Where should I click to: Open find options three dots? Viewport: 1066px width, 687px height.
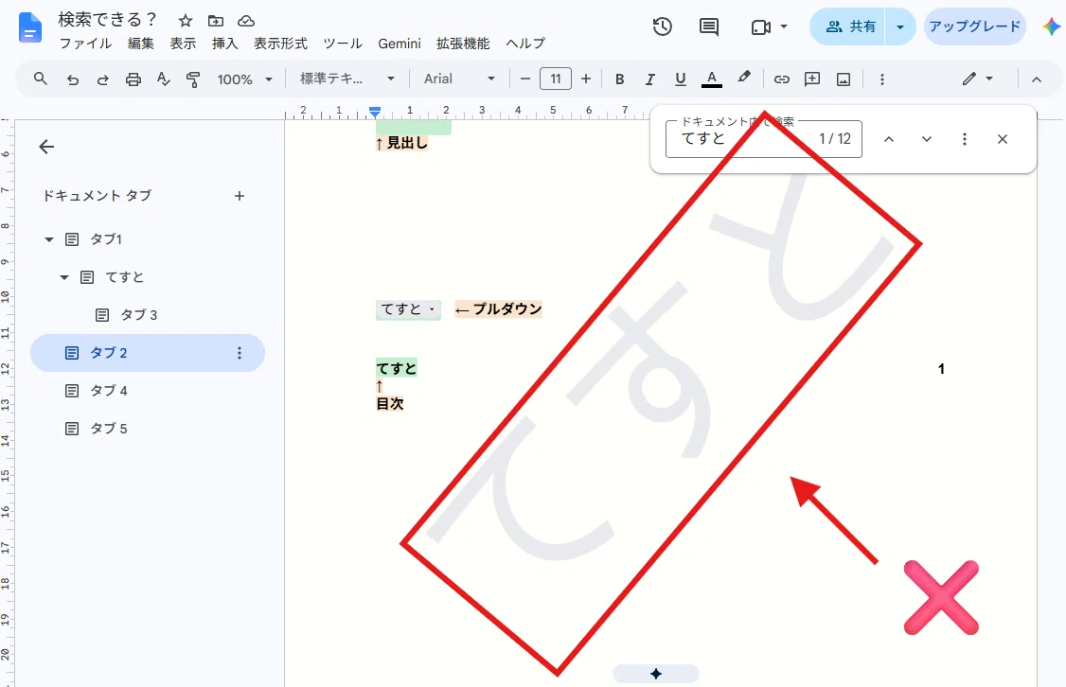[964, 139]
